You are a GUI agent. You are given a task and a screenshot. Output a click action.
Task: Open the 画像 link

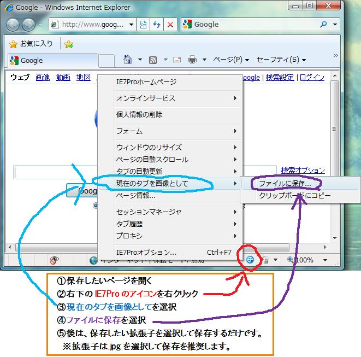pos(43,77)
